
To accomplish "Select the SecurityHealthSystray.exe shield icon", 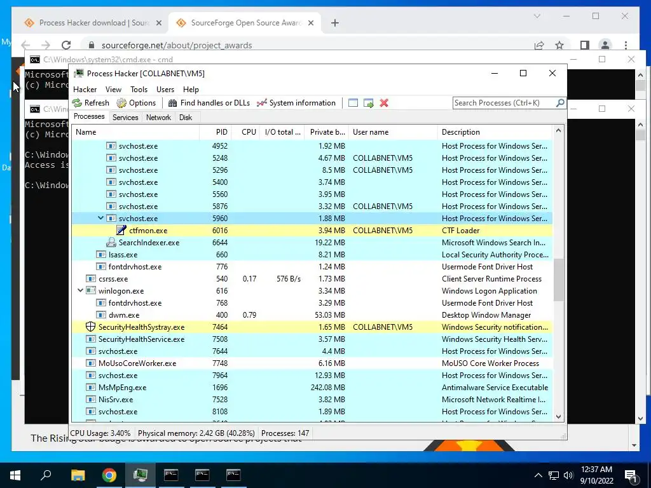I will 90,327.
